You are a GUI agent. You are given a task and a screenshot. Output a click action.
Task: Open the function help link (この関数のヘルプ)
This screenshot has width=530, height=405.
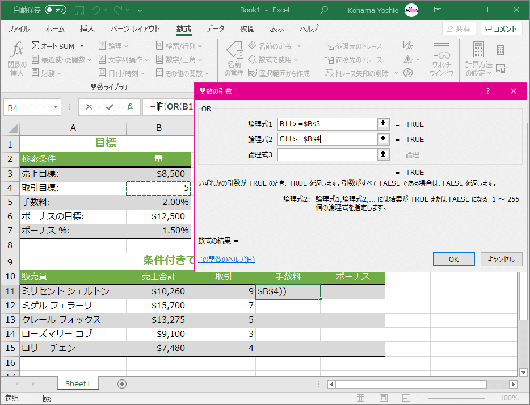point(226,260)
